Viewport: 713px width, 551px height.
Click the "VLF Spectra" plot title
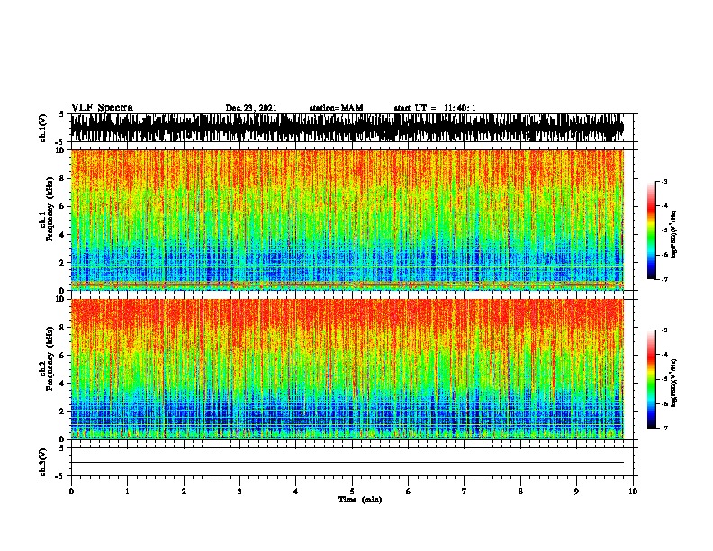coord(102,107)
